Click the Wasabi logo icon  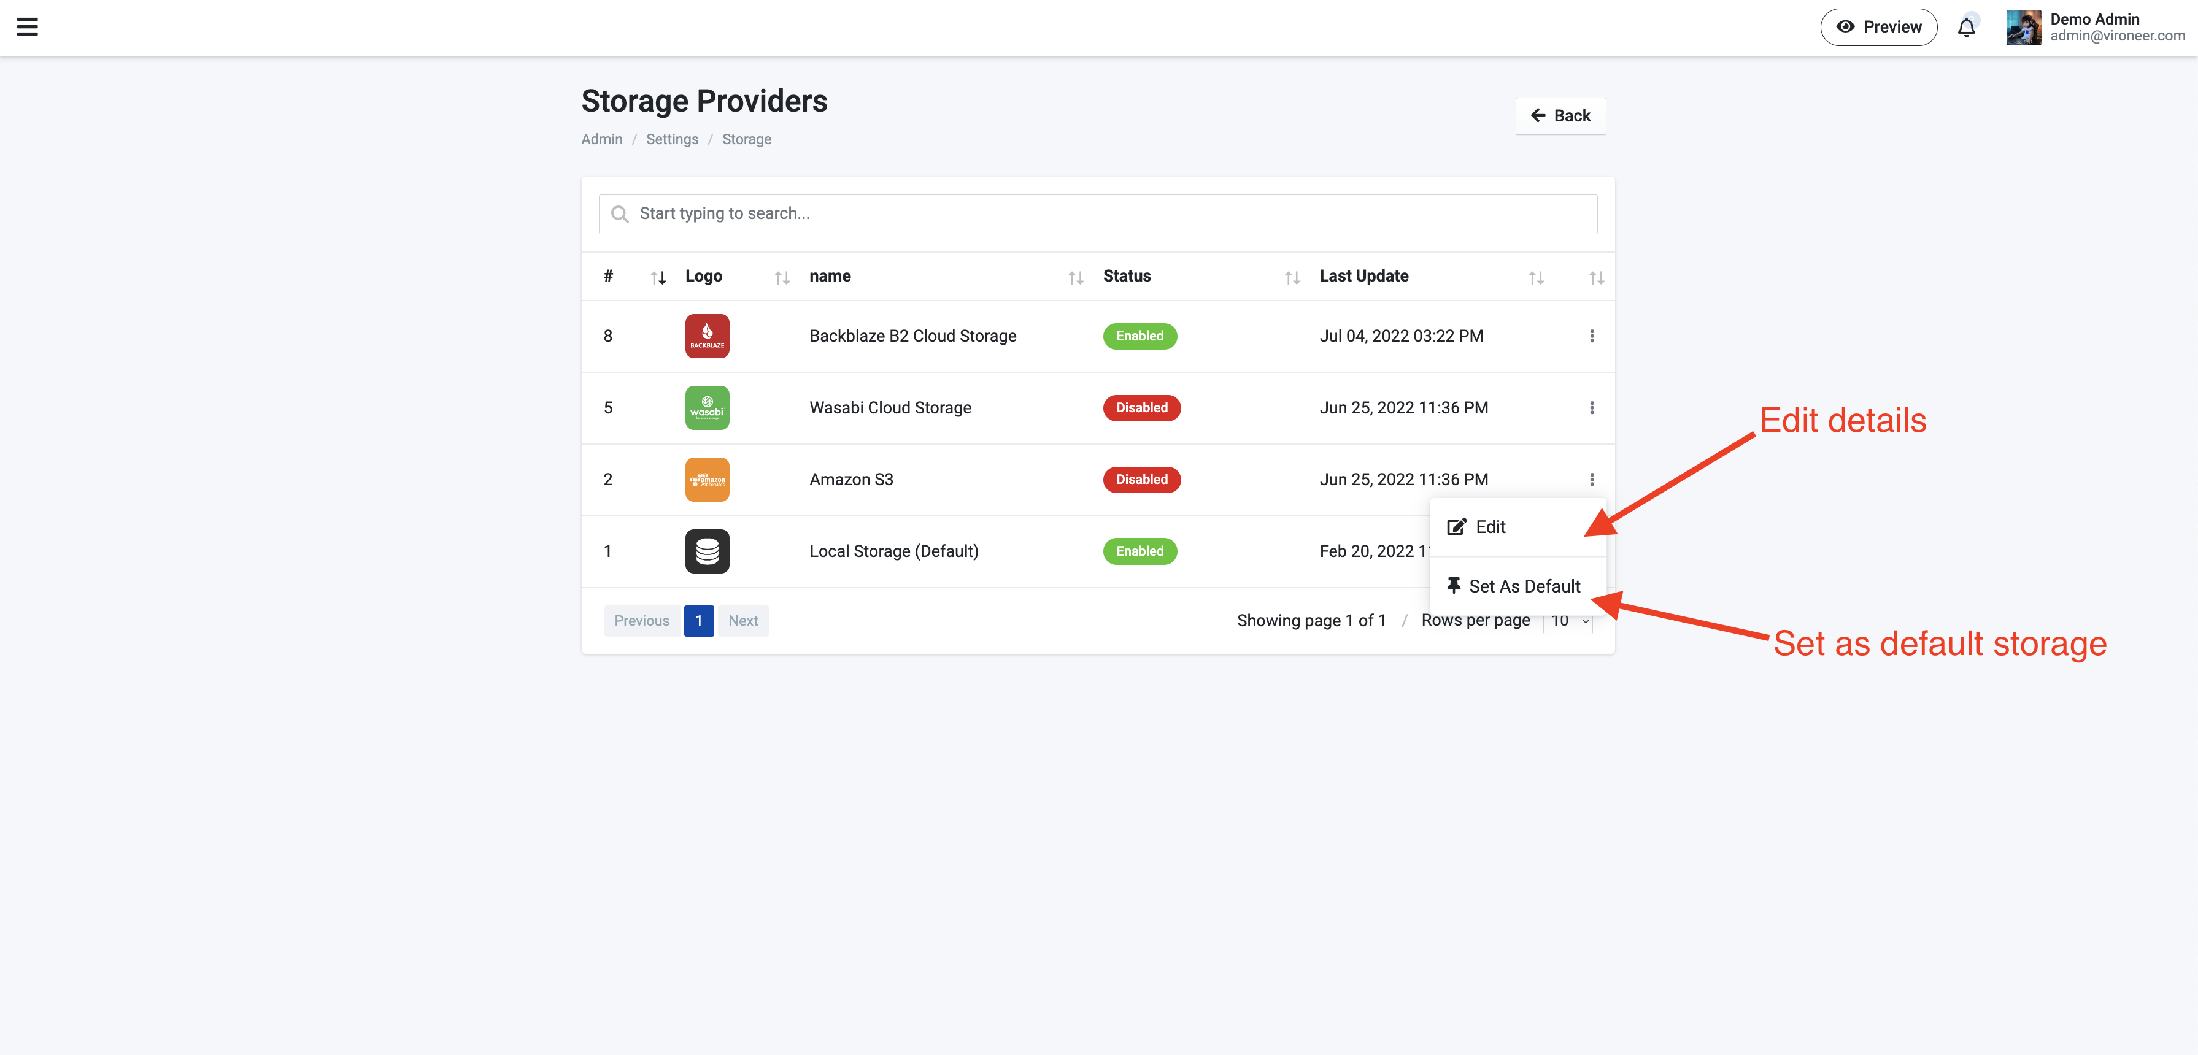706,408
